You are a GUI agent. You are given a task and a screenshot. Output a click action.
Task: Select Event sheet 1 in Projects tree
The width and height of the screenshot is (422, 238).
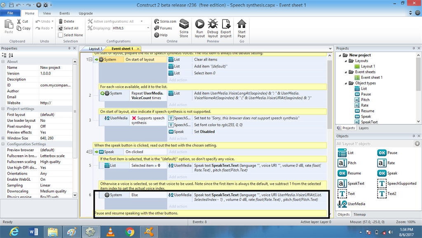pos(369,77)
